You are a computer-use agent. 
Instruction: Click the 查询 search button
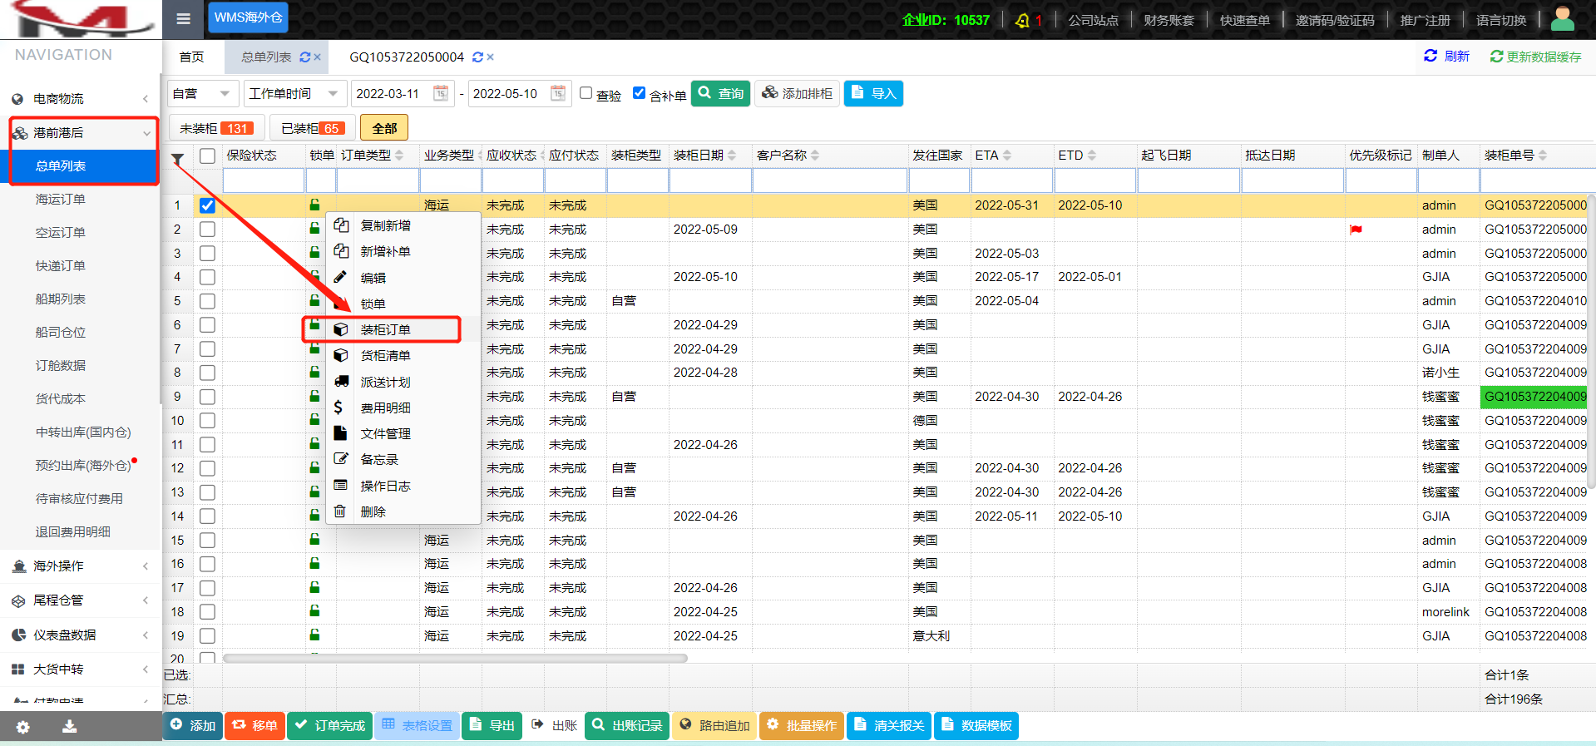pos(721,94)
